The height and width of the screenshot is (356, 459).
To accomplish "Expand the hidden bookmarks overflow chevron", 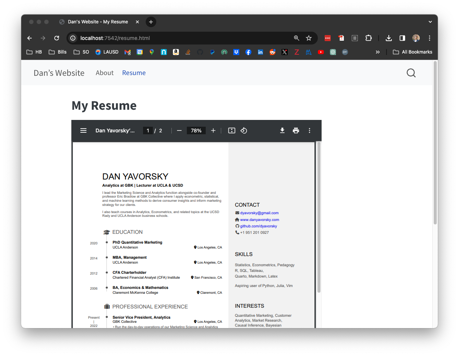I will tap(377, 52).
